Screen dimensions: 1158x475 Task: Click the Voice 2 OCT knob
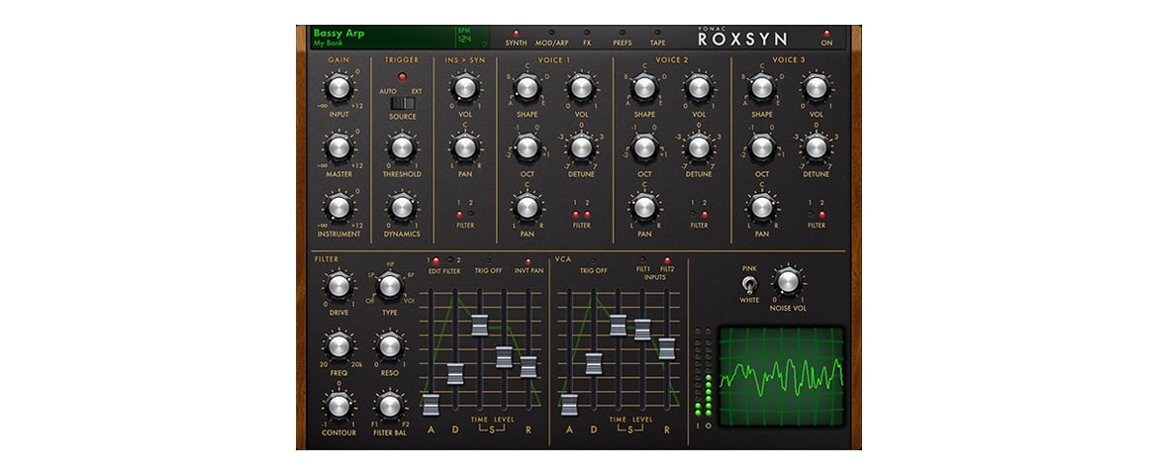point(644,147)
